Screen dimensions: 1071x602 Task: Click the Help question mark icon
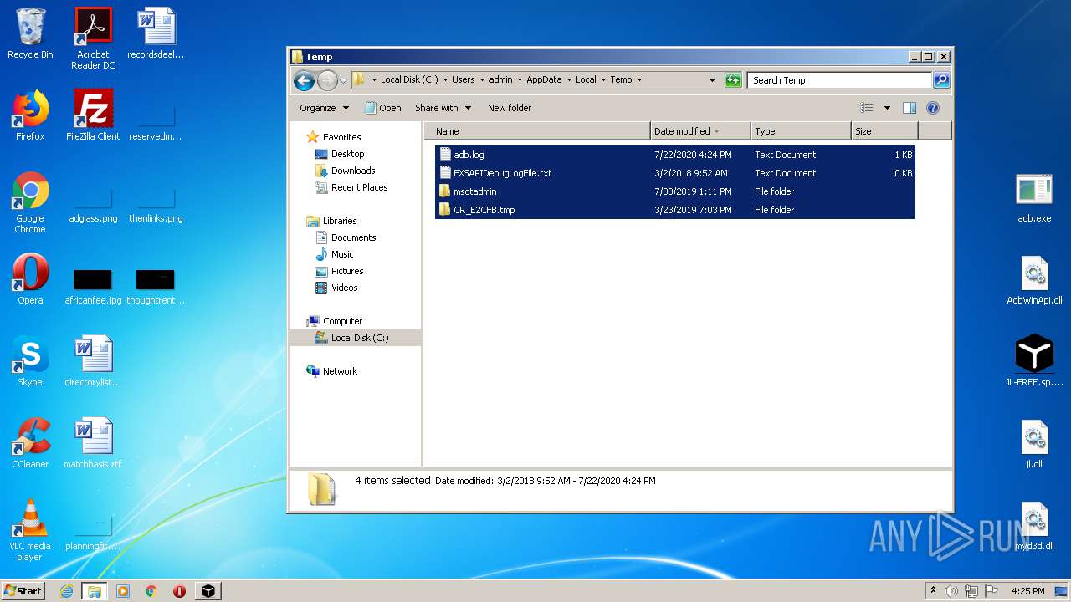coord(933,108)
